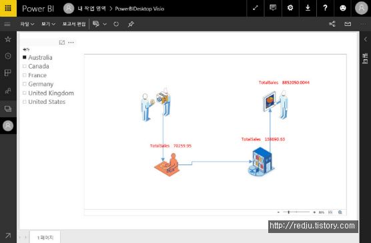Image resolution: width=371 pixels, height=243 pixels.
Task: Open the notifications icon in the header
Action: pyautogui.click(x=273, y=8)
